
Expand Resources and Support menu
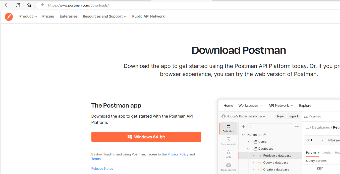(x=105, y=16)
